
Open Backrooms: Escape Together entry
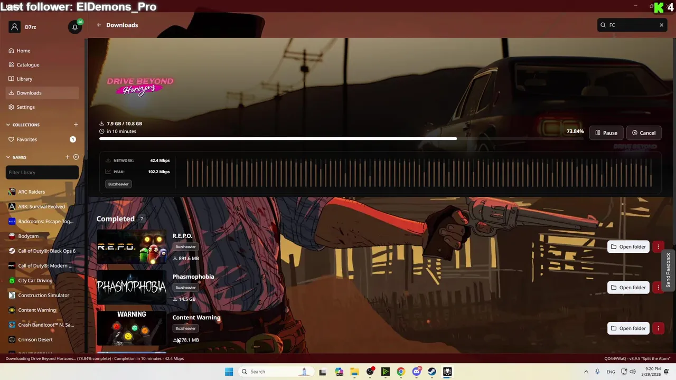pos(42,222)
